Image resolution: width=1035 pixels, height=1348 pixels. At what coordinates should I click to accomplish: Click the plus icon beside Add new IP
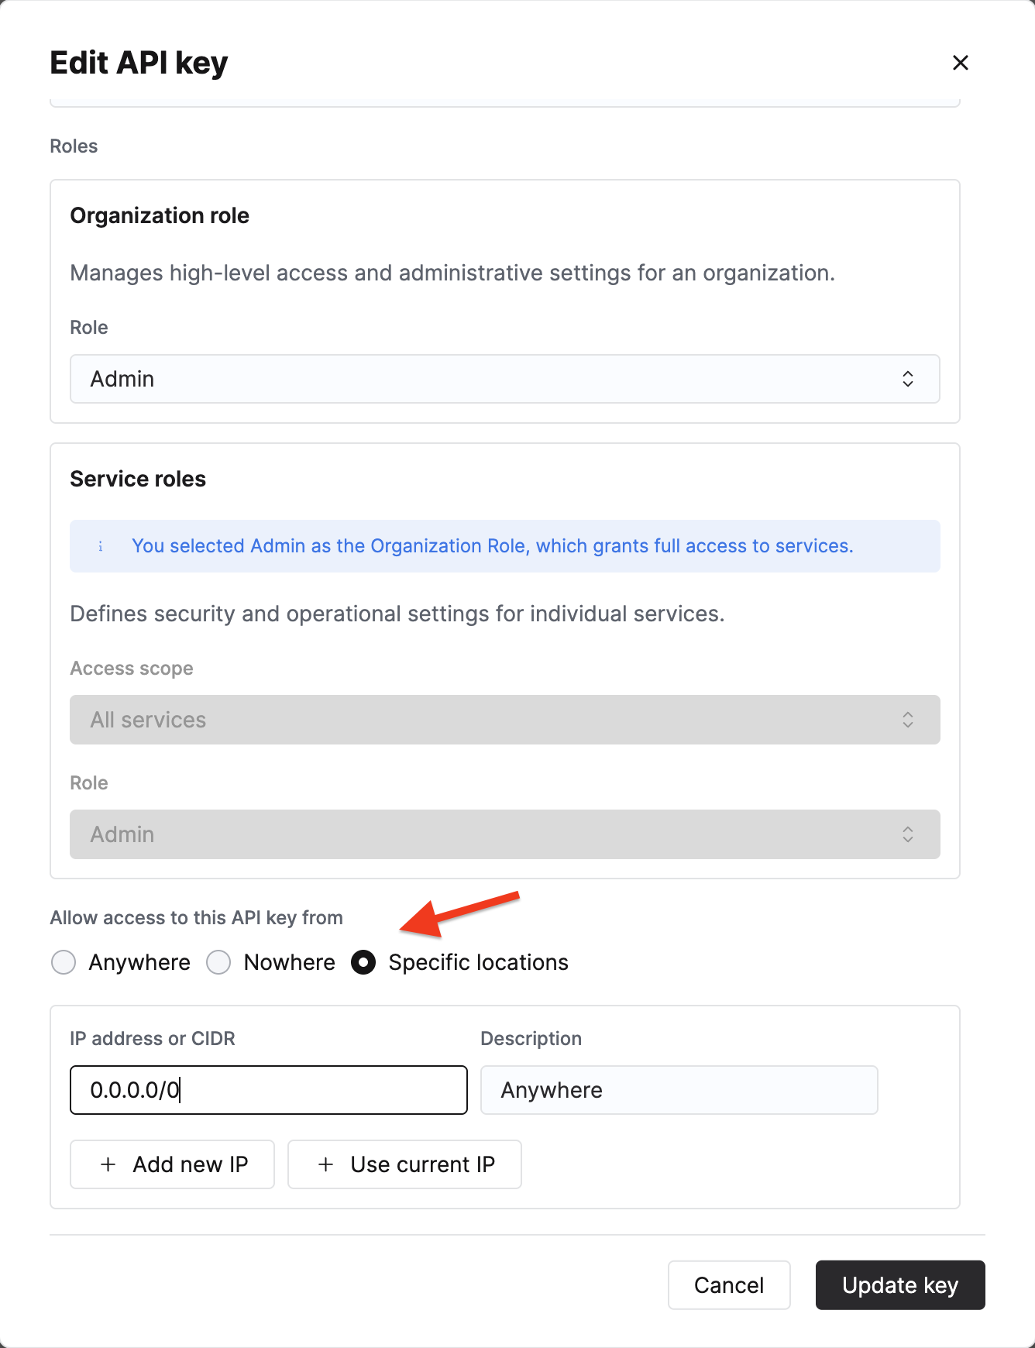coord(108,1164)
